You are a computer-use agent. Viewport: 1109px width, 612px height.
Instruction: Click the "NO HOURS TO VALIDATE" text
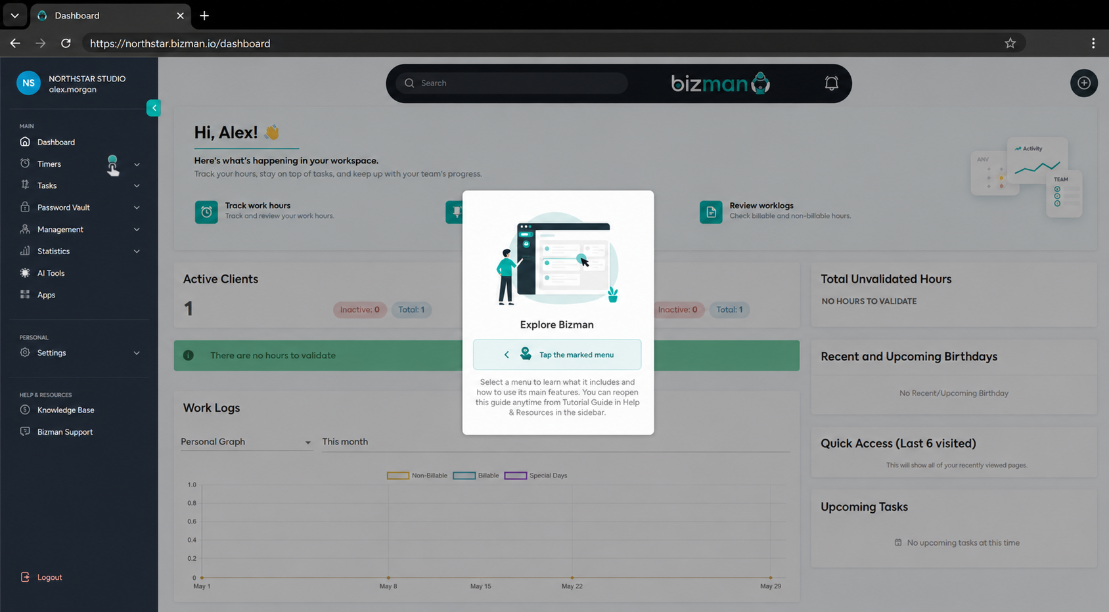[x=869, y=301]
